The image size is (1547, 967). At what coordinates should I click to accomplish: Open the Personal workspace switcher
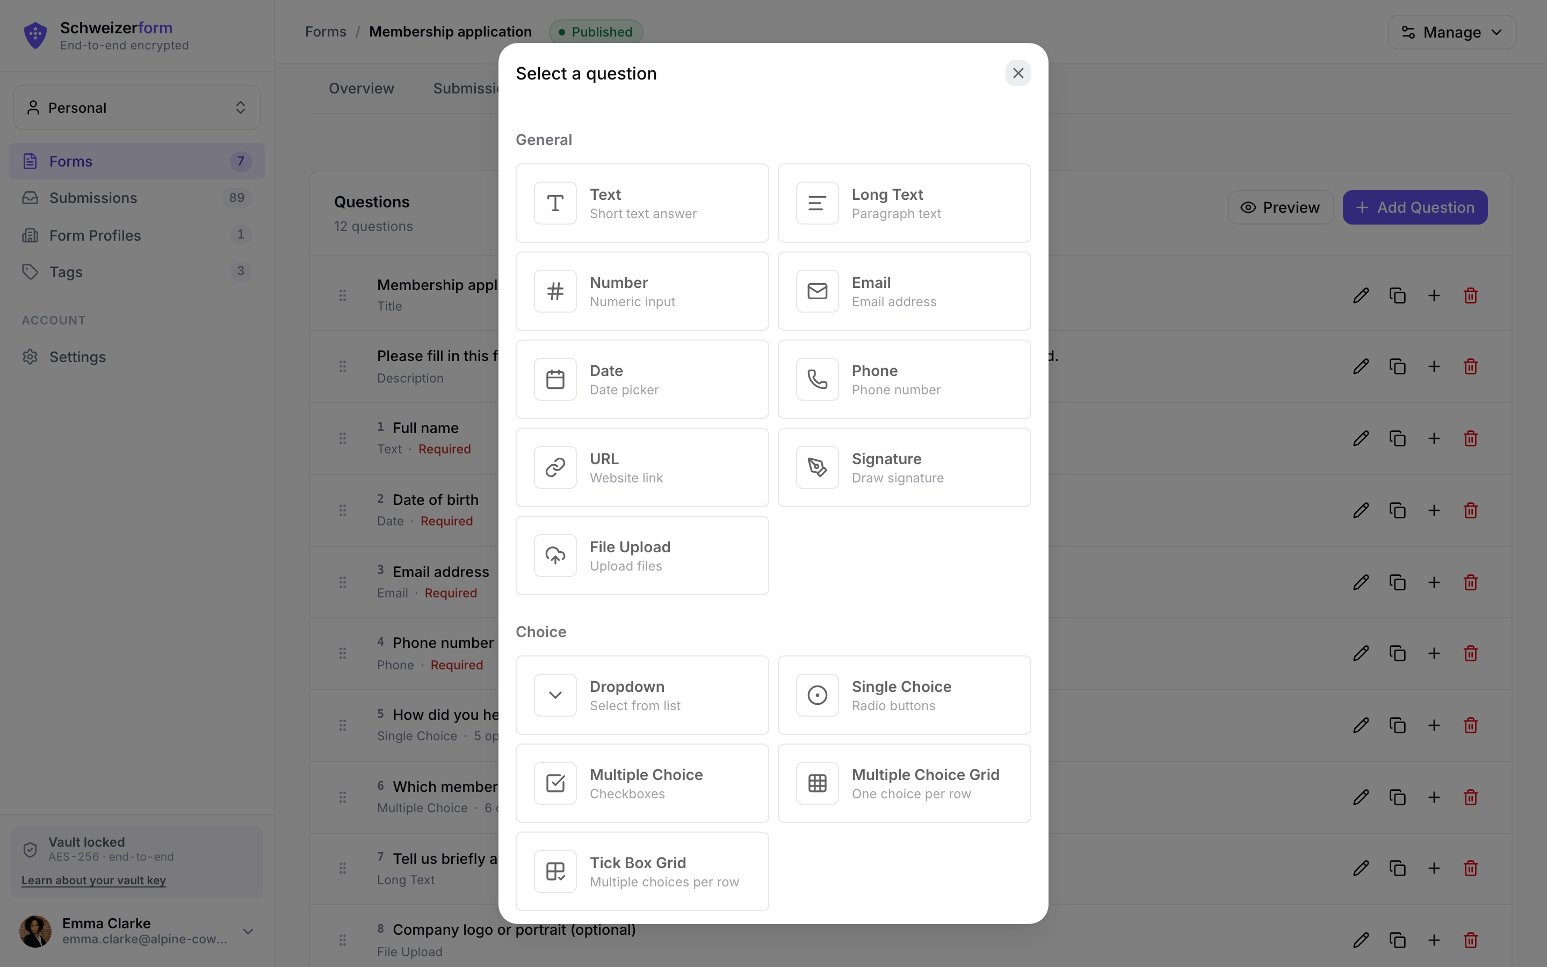coord(137,107)
